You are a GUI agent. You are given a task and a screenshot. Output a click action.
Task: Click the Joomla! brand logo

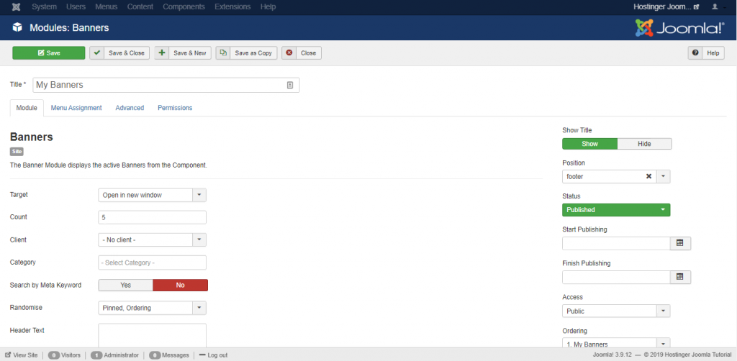[679, 28]
